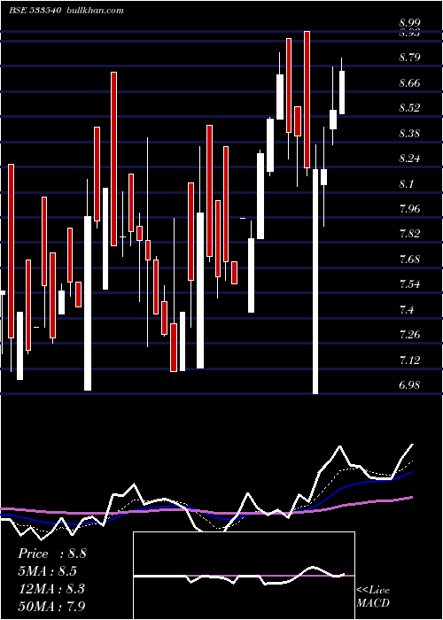Click the 8.79 price axis label

[409, 58]
